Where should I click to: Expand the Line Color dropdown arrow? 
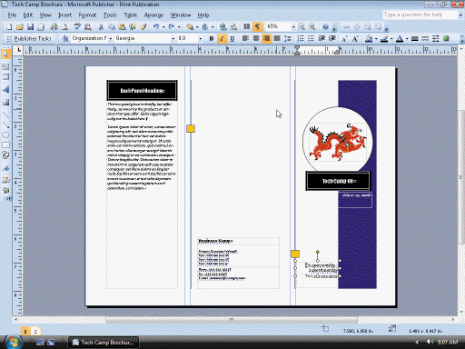391,39
